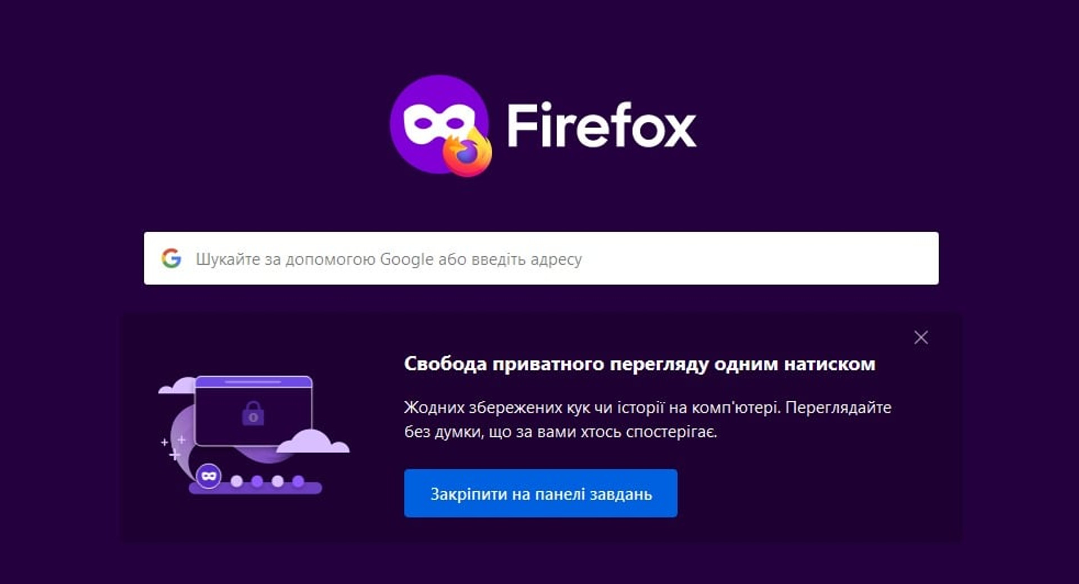Click the last purple dot on illustrated taskbar
This screenshot has width=1079, height=584.
pyautogui.click(x=298, y=481)
